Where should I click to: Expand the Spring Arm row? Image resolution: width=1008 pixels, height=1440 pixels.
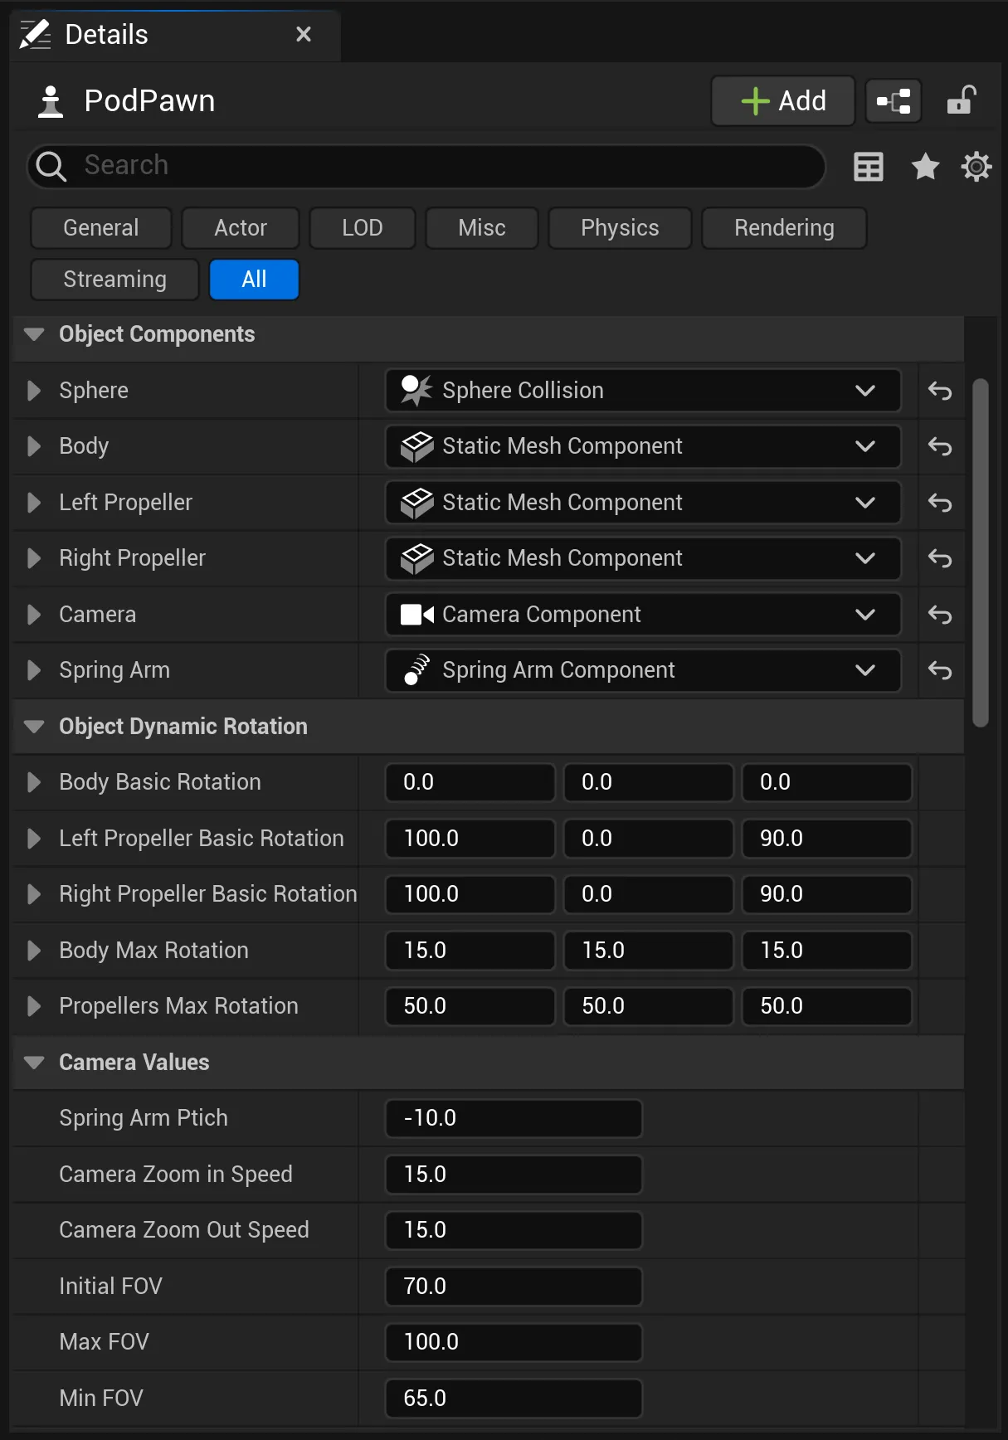[x=34, y=670]
